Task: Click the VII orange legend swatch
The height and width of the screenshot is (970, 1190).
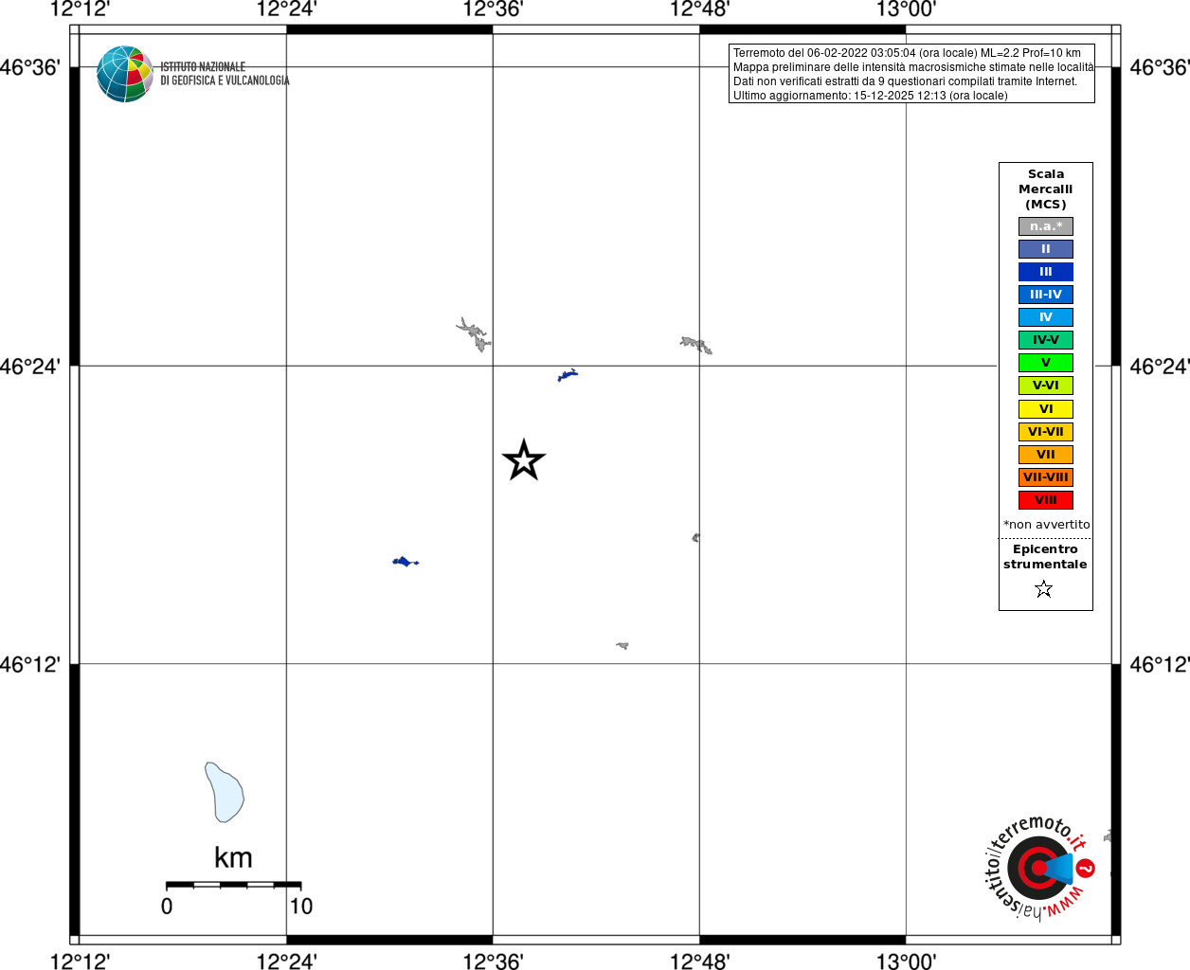Action: click(1046, 455)
